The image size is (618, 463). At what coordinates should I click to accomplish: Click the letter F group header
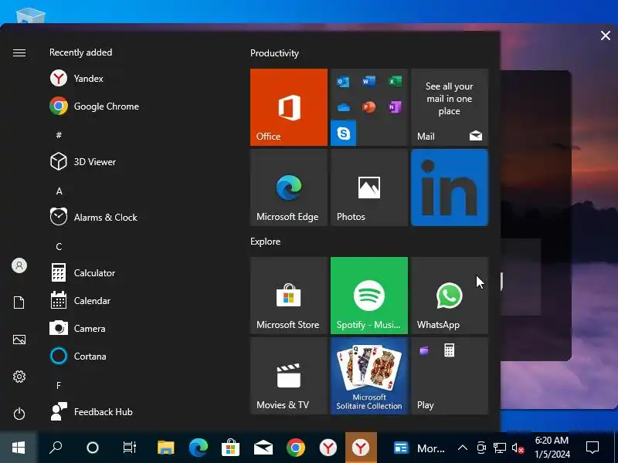[x=59, y=385]
